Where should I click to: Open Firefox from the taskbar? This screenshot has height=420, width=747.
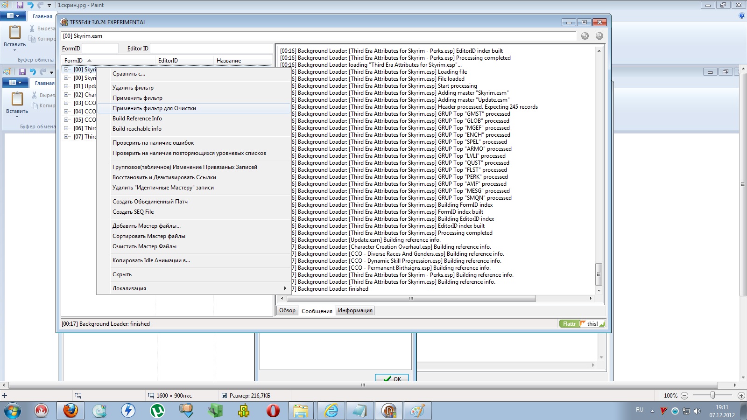tap(70, 411)
